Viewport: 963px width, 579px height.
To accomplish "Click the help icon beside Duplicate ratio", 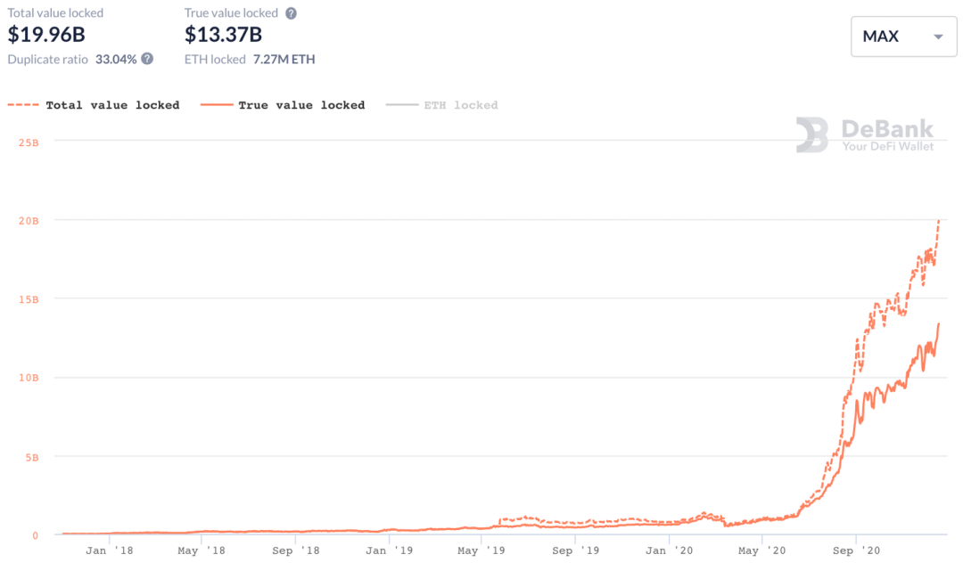I will click(x=147, y=59).
